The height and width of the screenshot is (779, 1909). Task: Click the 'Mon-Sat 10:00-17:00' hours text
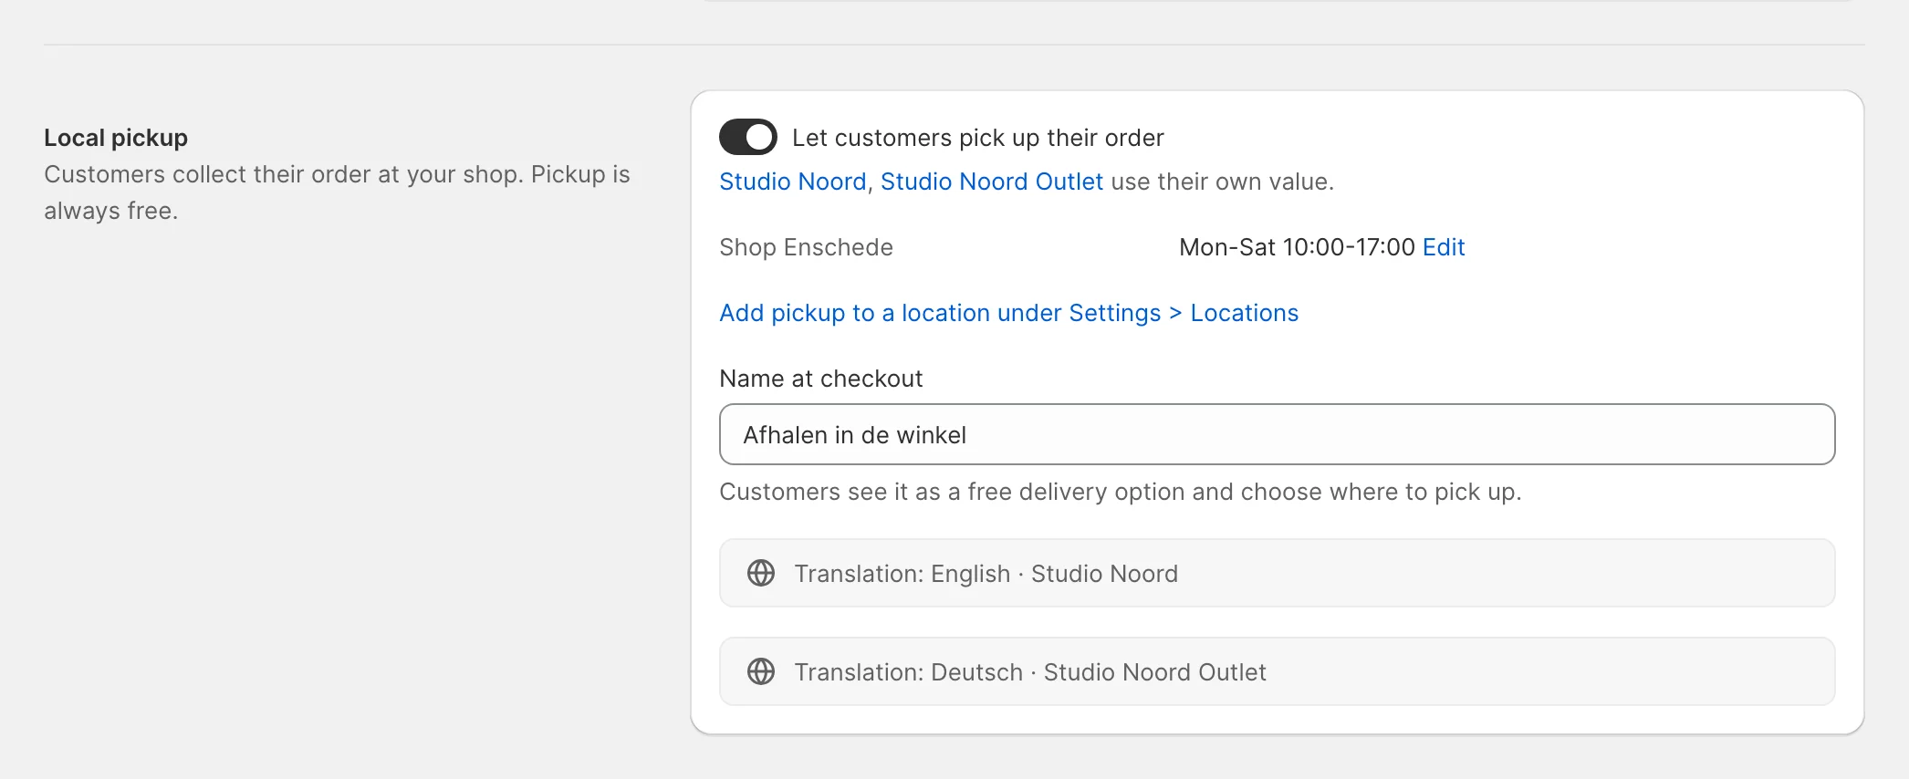click(x=1297, y=247)
